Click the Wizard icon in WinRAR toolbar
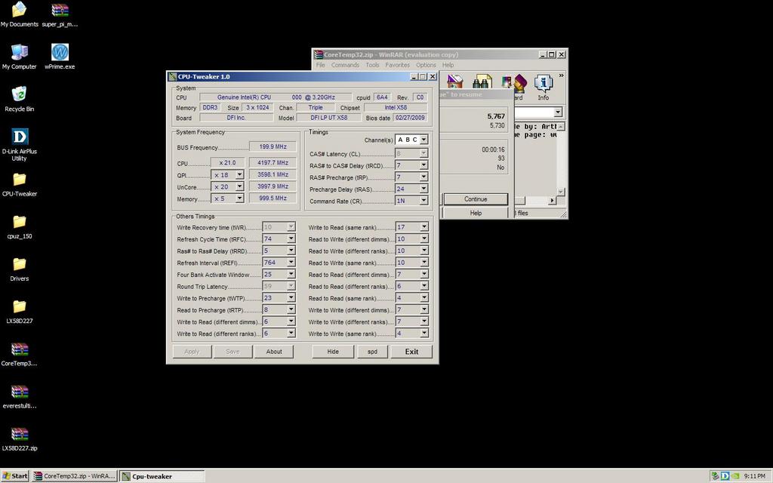Screen dimensions: 773x483 pyautogui.click(x=519, y=84)
